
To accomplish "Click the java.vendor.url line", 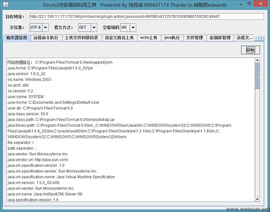I will pyautogui.click(x=38, y=159).
